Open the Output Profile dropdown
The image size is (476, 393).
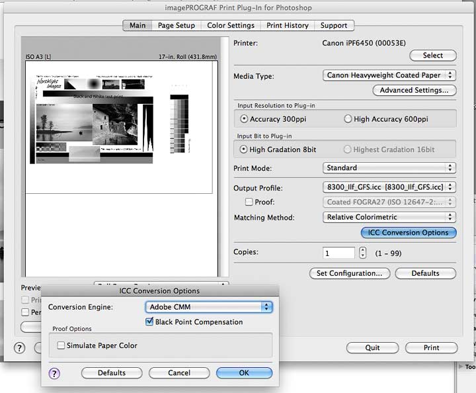389,187
